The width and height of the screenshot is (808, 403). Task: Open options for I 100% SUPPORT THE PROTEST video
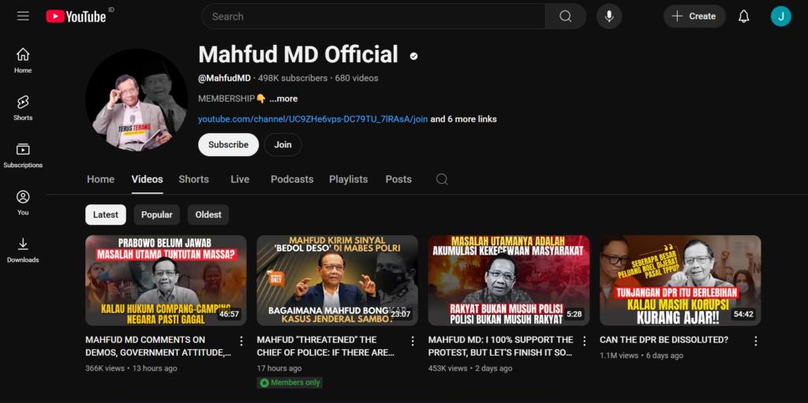click(x=584, y=341)
